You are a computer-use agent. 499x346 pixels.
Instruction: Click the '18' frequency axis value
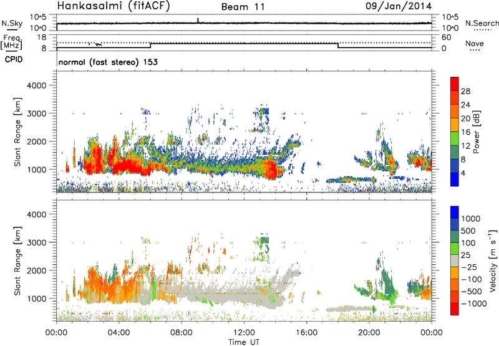coord(42,37)
